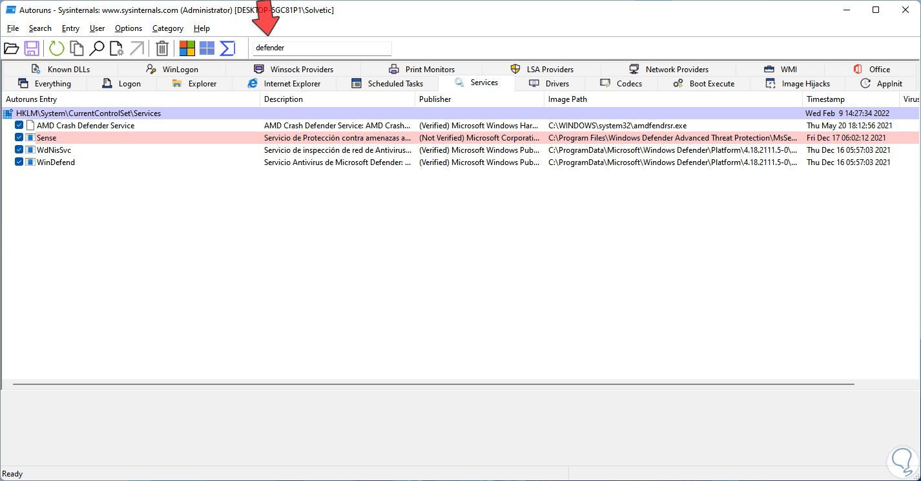921x481 pixels.
Task: Toggle Hide Windows Entries blue logo icon
Action: pyautogui.click(x=207, y=48)
